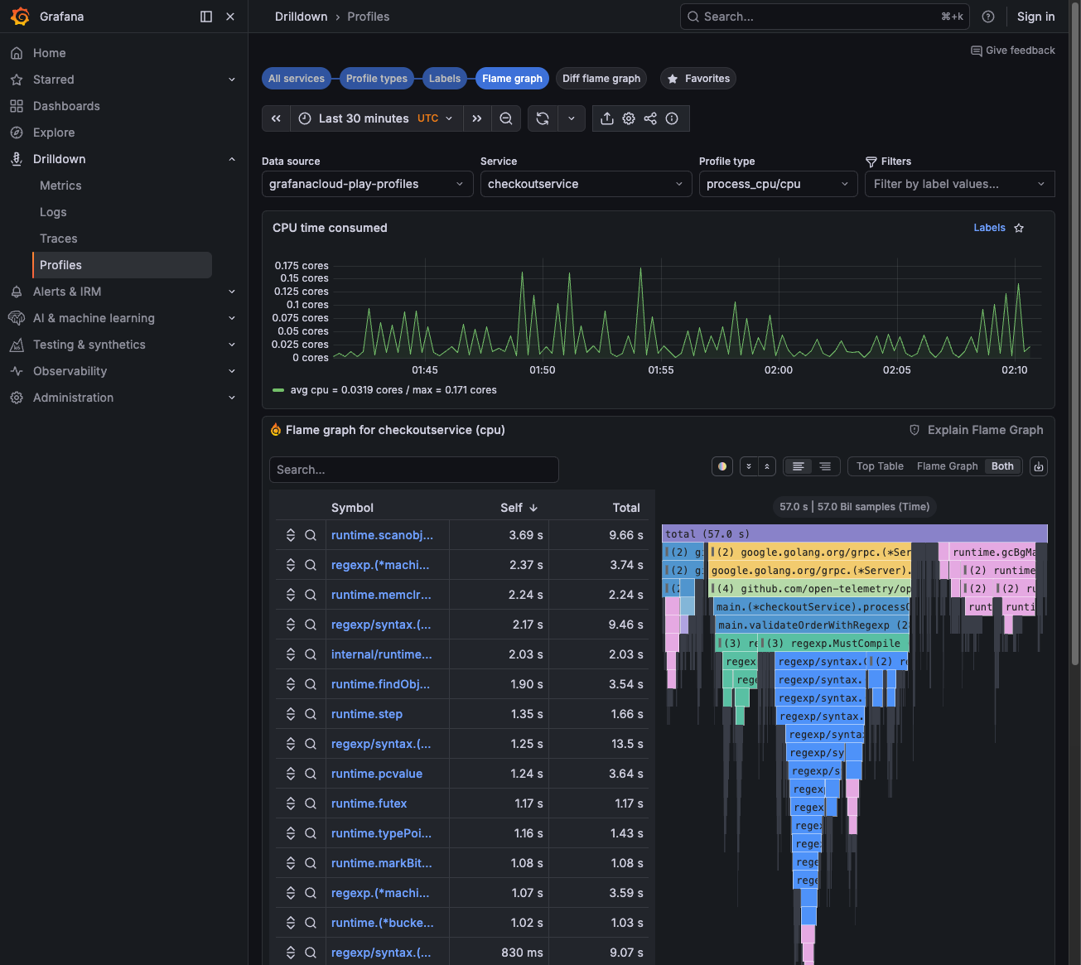Open Dashboards from the sidebar

[x=66, y=106]
